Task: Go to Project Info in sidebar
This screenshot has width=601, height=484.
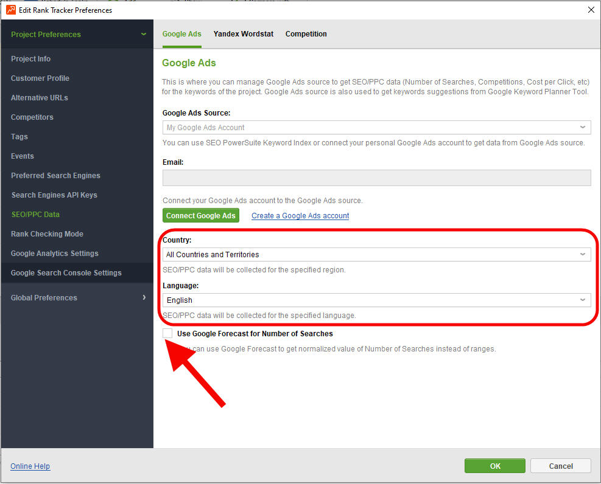Action: [x=31, y=59]
